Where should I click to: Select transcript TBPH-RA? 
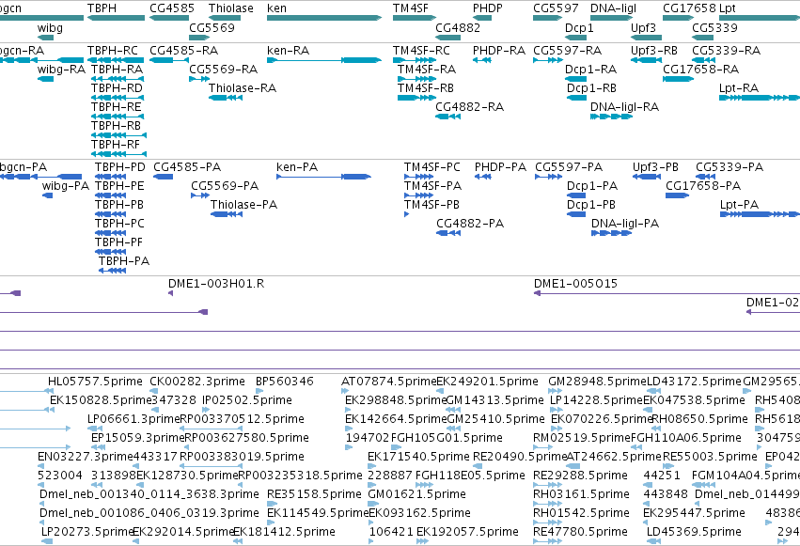[x=118, y=79]
